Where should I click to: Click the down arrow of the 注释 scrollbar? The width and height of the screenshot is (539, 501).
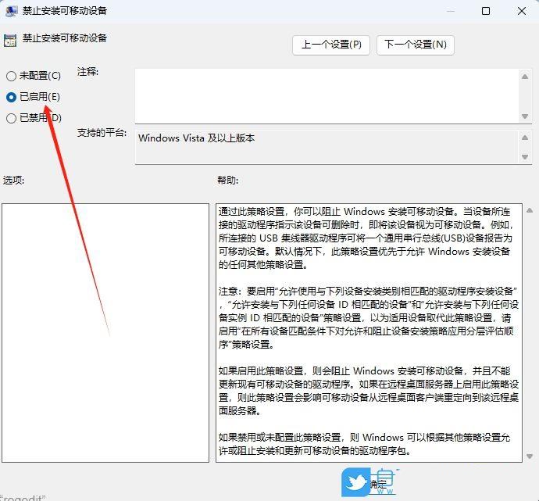(525, 116)
